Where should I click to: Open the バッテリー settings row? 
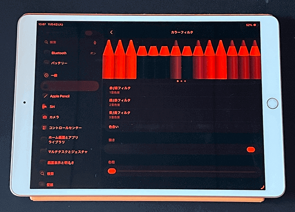70,63
